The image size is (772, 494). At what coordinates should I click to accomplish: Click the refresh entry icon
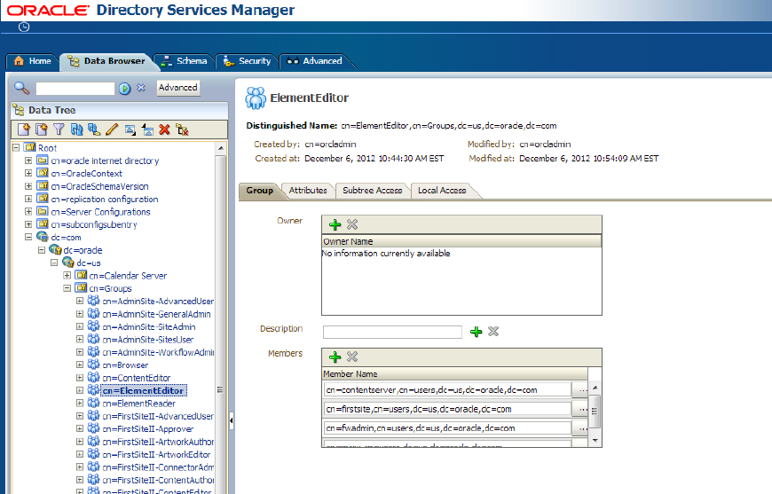(76, 129)
